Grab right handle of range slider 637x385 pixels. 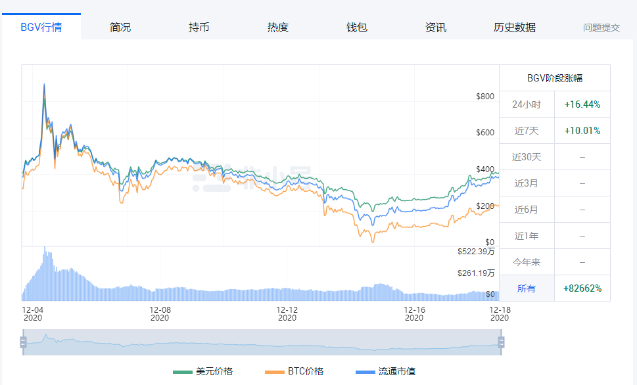(502, 342)
